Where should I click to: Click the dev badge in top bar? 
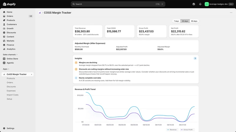[x=231, y=4]
